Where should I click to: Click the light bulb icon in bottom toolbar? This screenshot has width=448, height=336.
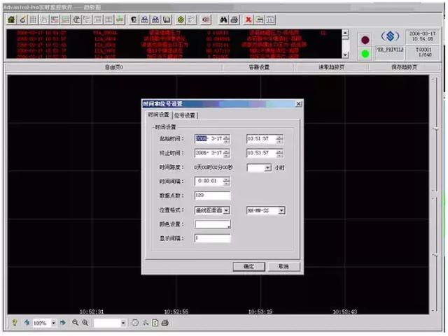[x=14, y=323]
